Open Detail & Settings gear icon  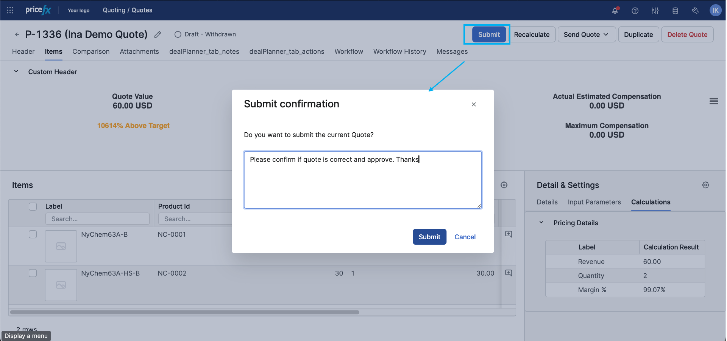coord(705,185)
